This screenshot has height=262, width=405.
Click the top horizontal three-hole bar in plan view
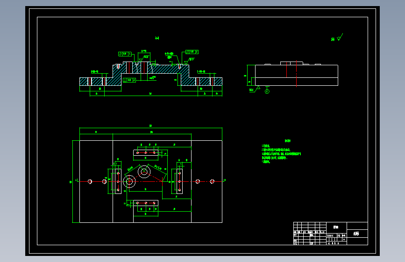[146, 152]
